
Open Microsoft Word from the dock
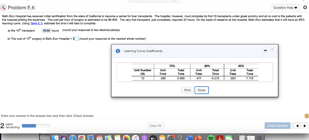click(x=189, y=138)
